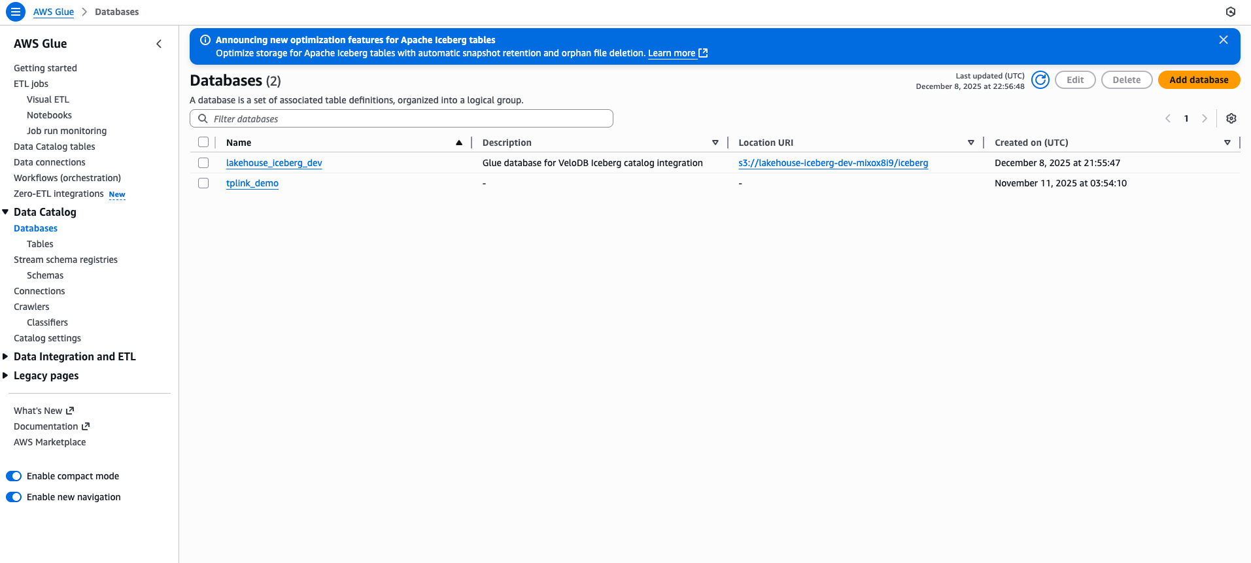
Task: Open What's New link
Action: [38, 411]
